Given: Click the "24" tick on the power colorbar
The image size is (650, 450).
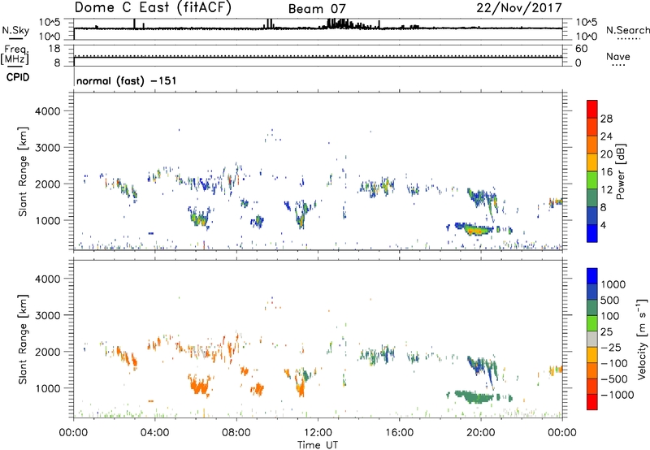Looking at the screenshot, I should (606, 136).
